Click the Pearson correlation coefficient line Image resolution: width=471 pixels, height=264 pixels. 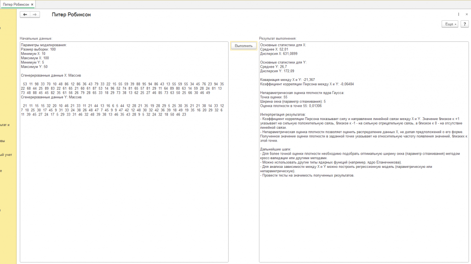pyautogui.click(x=307, y=84)
